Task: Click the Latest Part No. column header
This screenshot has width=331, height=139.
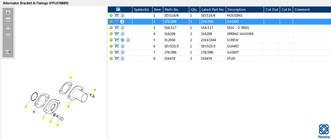Action: click(x=212, y=10)
